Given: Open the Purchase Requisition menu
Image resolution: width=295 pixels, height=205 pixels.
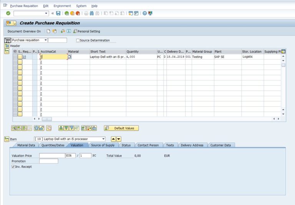Looking at the screenshot, I should tap(24, 6).
